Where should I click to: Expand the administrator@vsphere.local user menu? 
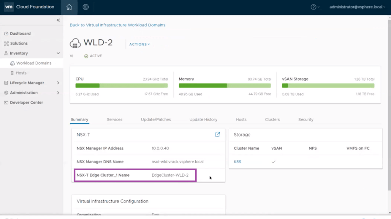tap(357, 7)
